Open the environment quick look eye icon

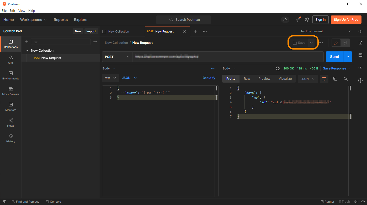[360, 31]
